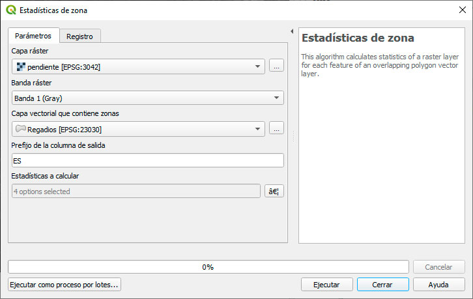Click the QGIS logo in title bar

click(11, 10)
